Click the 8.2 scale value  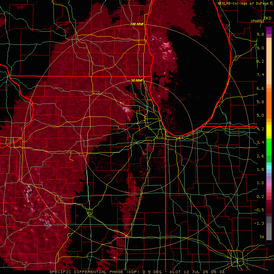[x=260, y=61]
